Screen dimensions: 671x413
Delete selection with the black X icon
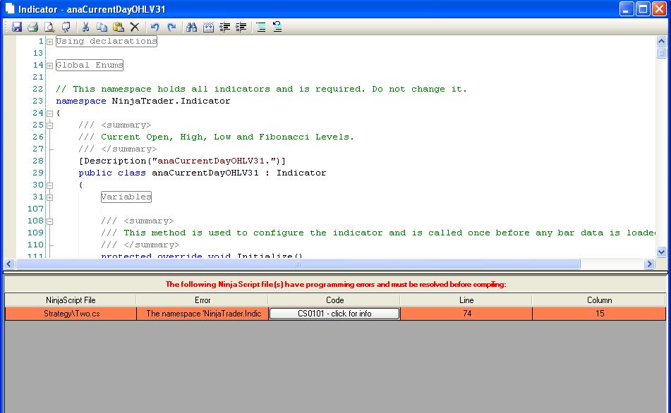[135, 27]
